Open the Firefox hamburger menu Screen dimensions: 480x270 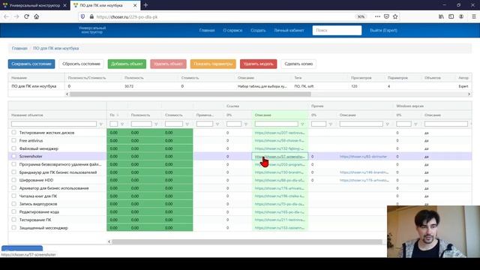tap(474, 16)
